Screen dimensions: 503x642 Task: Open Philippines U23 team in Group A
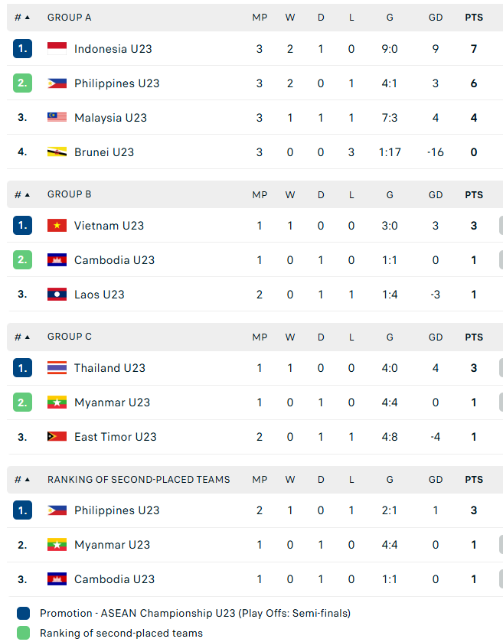[116, 83]
